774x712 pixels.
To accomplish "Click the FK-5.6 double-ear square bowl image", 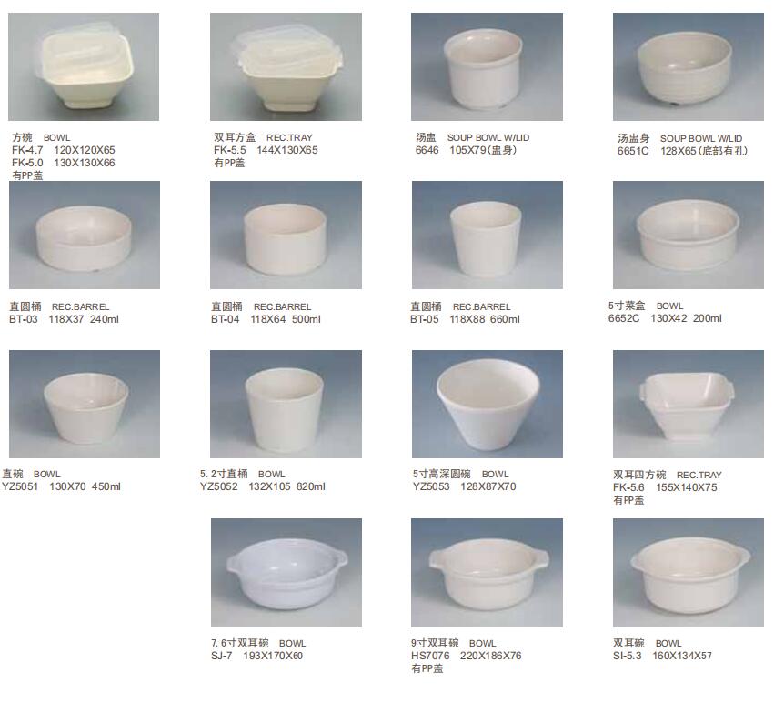I will click(689, 404).
